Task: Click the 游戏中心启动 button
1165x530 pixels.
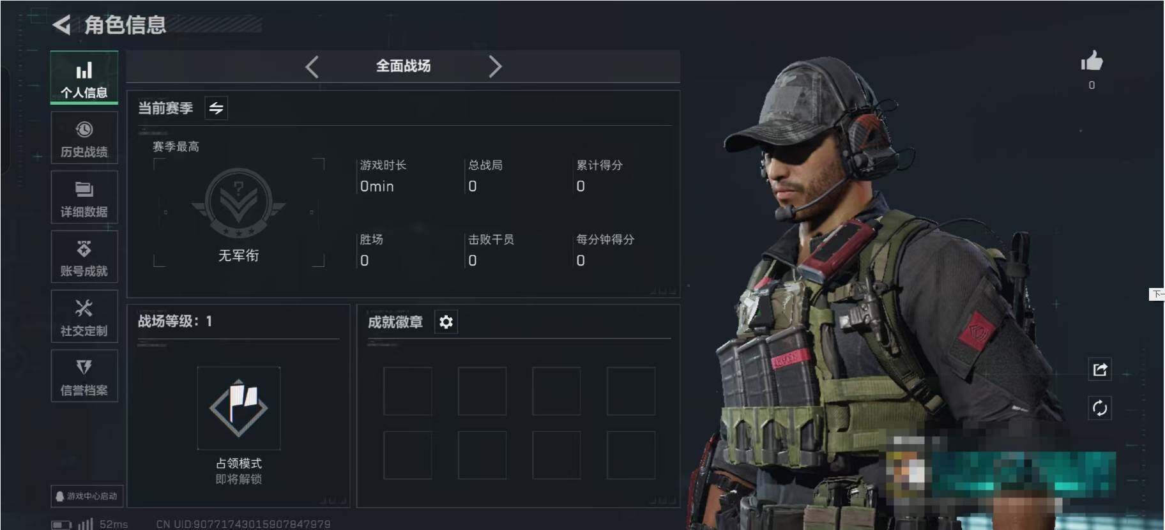Action: coord(87,496)
